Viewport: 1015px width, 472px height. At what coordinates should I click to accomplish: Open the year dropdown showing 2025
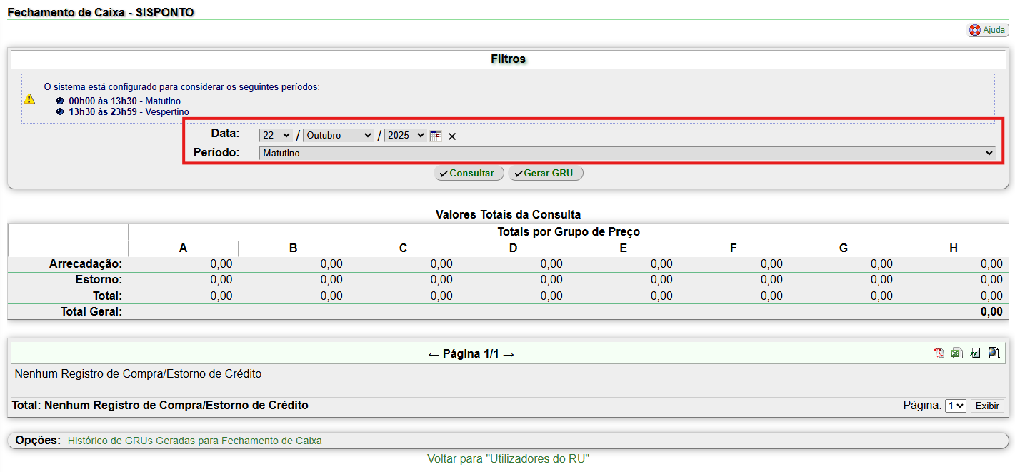point(405,135)
